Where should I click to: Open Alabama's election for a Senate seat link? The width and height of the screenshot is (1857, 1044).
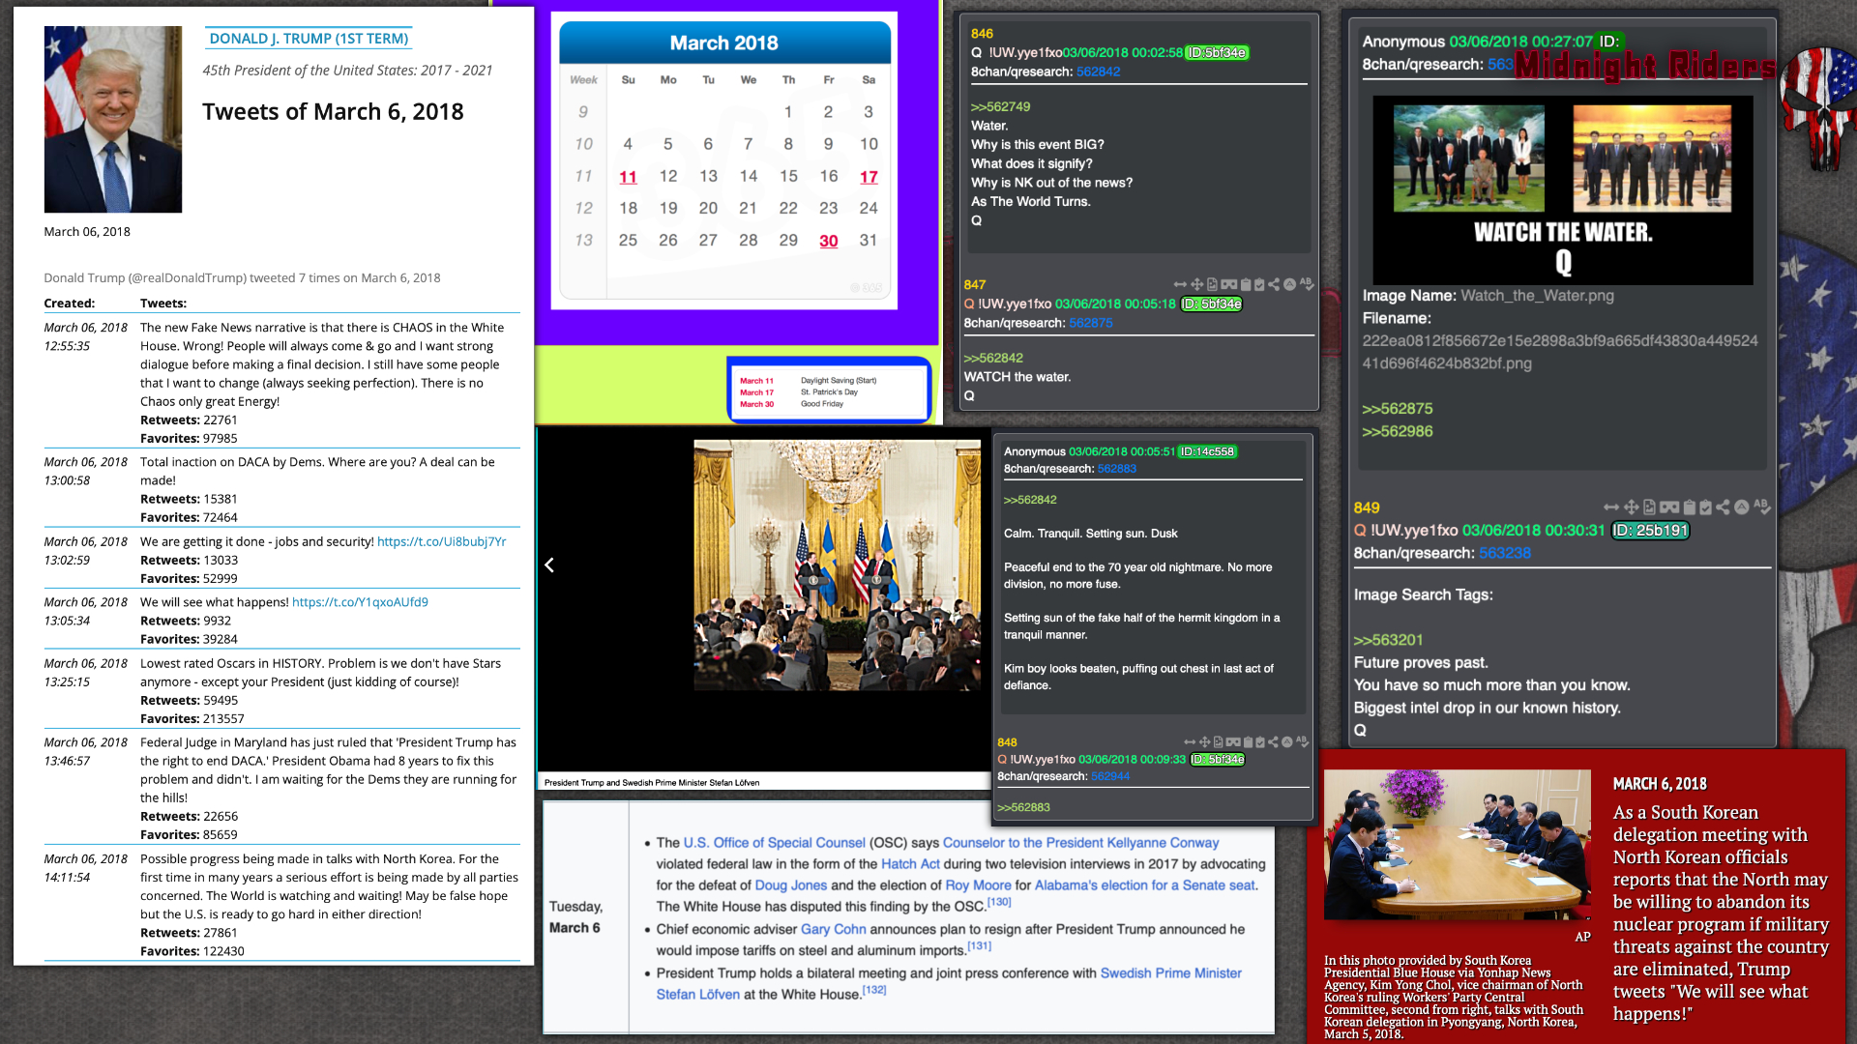pyautogui.click(x=1145, y=885)
